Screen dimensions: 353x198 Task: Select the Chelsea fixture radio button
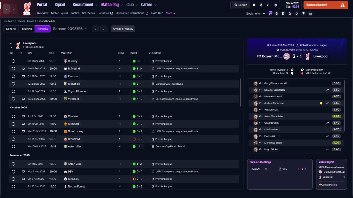(13, 116)
